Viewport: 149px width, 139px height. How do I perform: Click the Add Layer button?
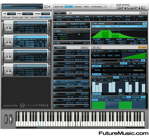click(x=7, y=17)
